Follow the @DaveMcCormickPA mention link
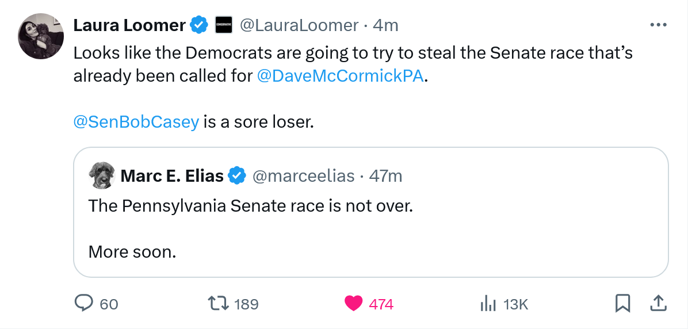 (x=341, y=75)
